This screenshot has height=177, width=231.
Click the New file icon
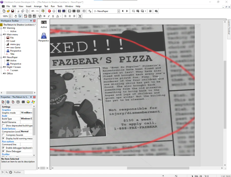click(x=4, y=11)
